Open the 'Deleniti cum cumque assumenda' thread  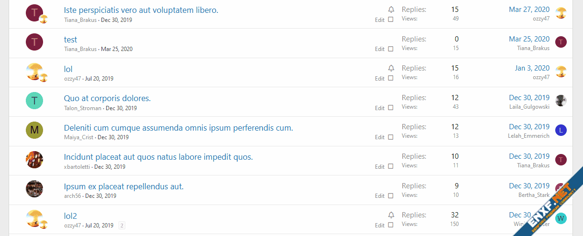click(178, 128)
